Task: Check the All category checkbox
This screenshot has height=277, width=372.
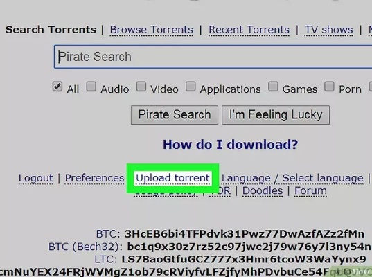Action: [x=57, y=87]
